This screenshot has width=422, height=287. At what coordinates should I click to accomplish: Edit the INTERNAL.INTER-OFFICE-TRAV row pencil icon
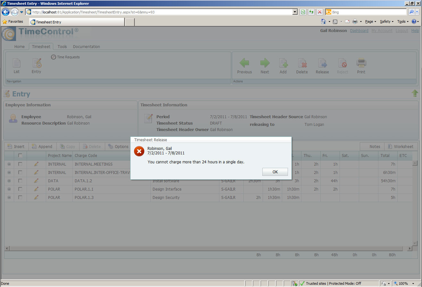[36, 172]
